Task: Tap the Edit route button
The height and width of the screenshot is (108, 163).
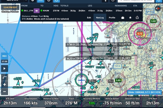Action: click(x=89, y=18)
